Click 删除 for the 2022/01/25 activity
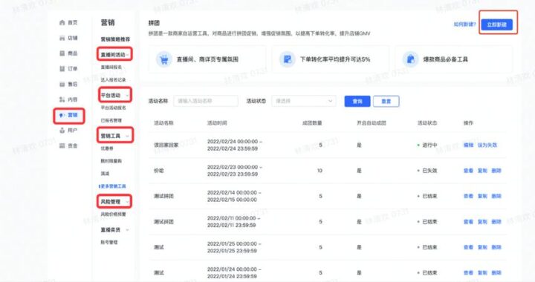The image size is (535, 282). pos(496,247)
